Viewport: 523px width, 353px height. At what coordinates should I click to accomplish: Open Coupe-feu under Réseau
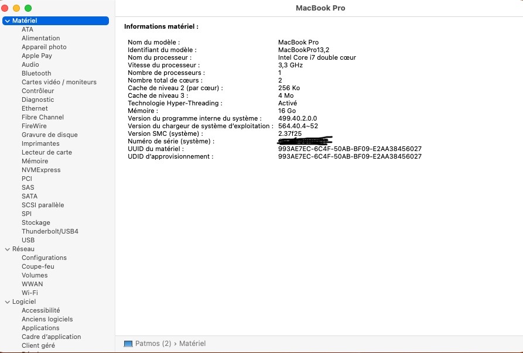[37, 266]
